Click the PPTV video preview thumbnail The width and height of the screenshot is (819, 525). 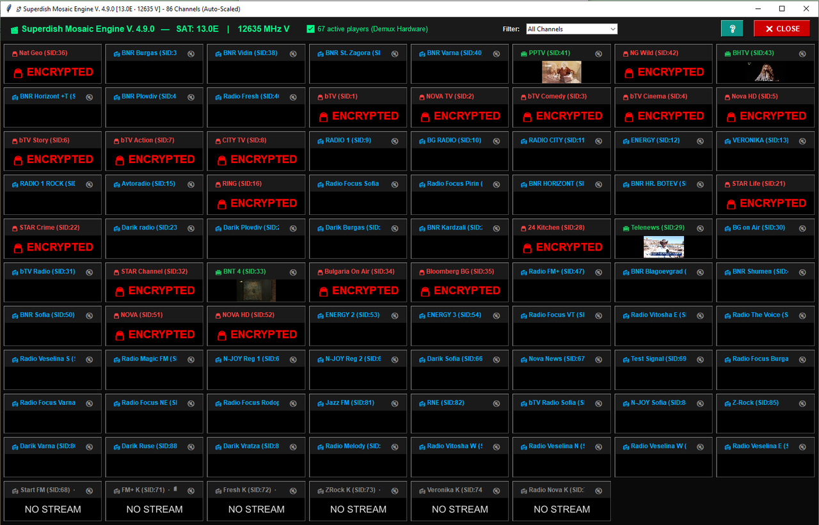[562, 72]
